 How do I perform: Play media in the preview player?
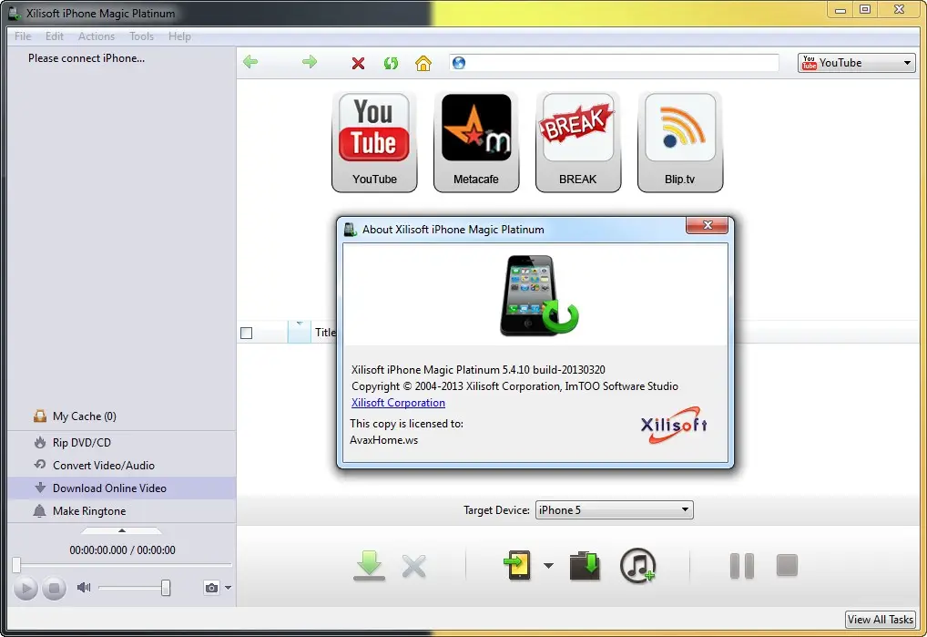(x=25, y=588)
